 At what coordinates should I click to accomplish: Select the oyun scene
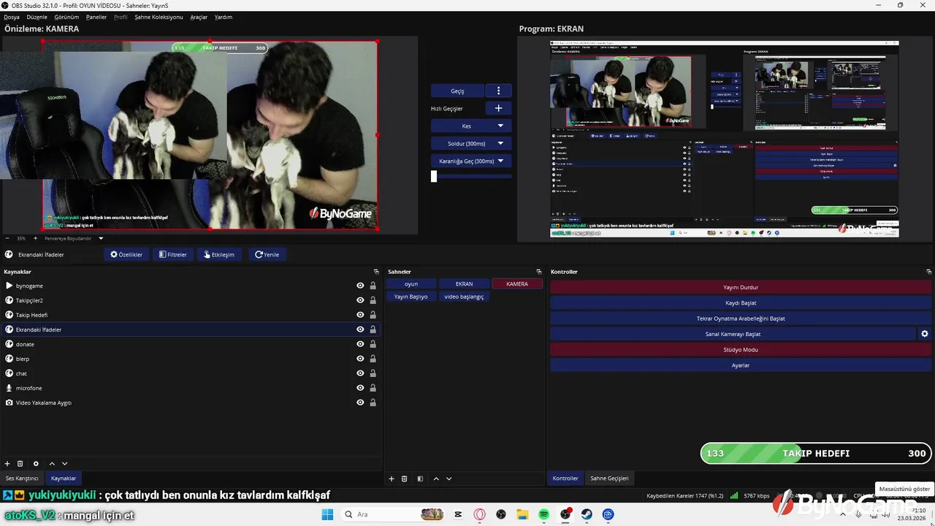(411, 283)
